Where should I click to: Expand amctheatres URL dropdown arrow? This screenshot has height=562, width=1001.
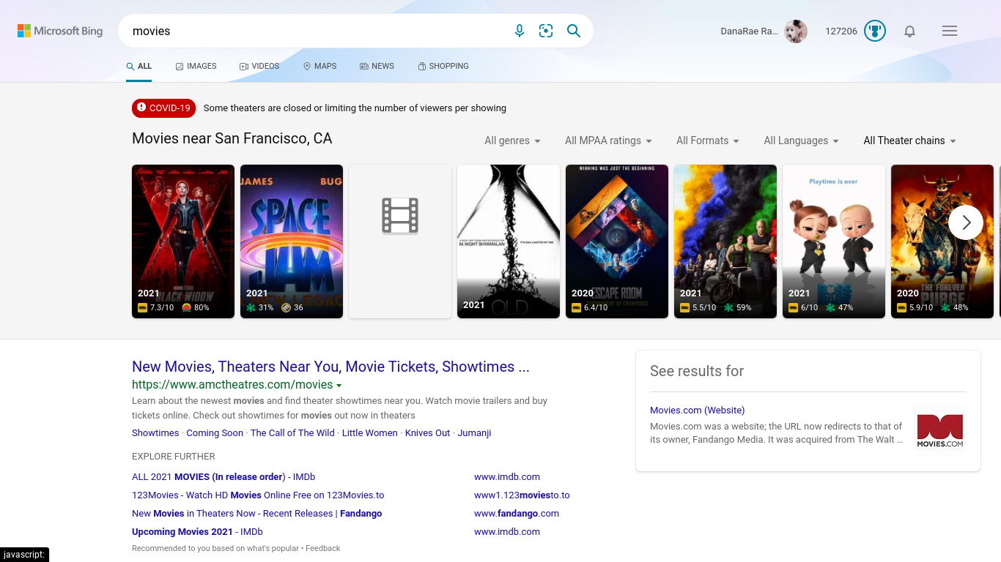coord(339,385)
